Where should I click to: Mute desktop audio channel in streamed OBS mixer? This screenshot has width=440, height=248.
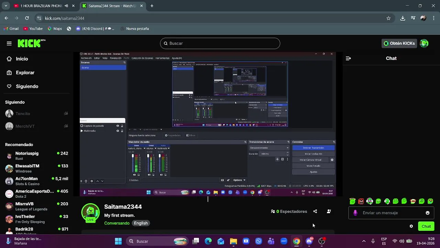tap(135, 175)
